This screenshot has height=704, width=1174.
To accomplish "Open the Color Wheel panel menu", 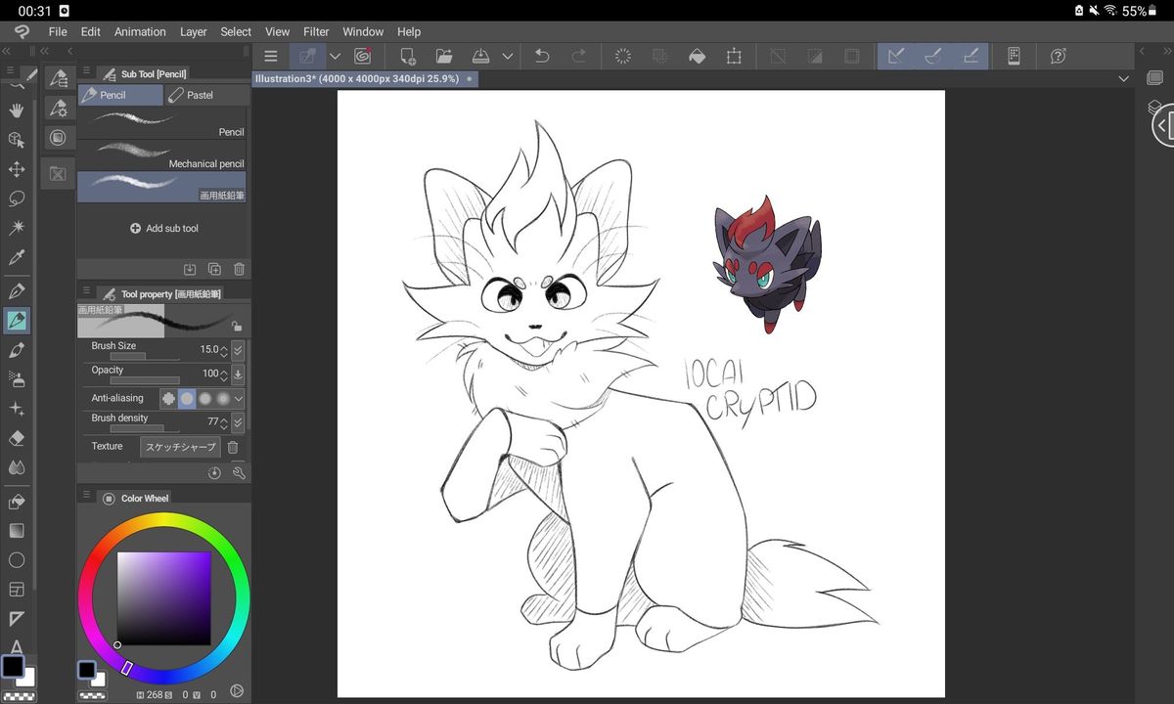I will pyautogui.click(x=86, y=496).
